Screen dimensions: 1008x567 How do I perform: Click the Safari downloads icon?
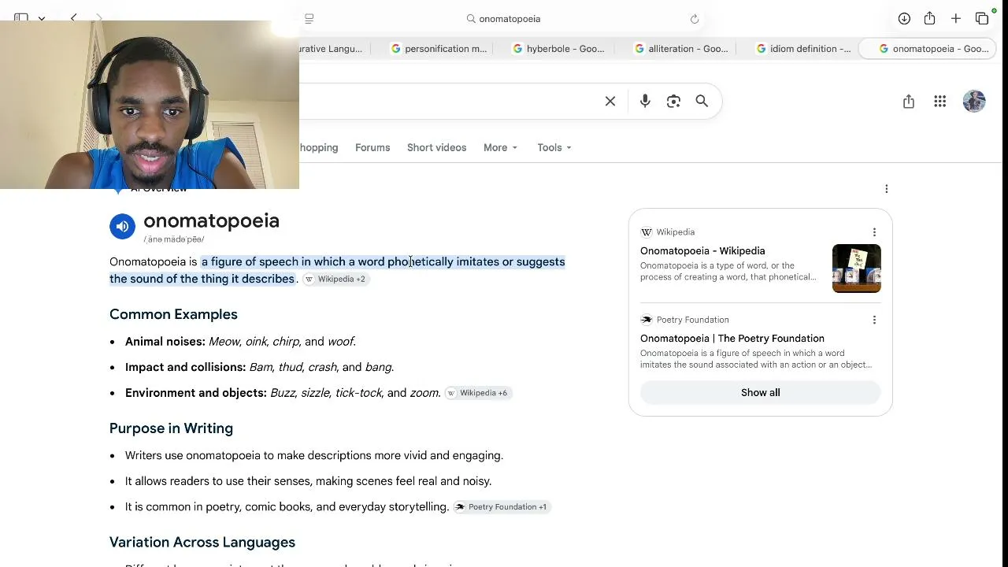[904, 18]
